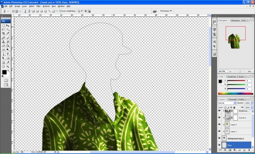Swap foreground and background colors

pos(8,71)
